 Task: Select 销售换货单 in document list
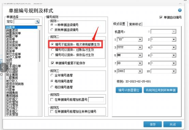13,33
